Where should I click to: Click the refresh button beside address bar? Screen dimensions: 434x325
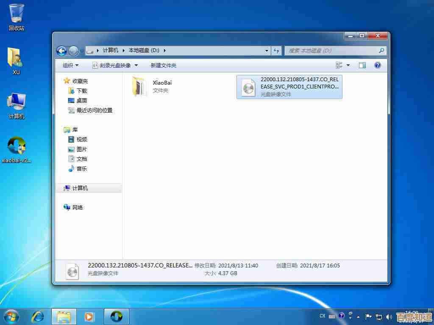[x=277, y=50]
